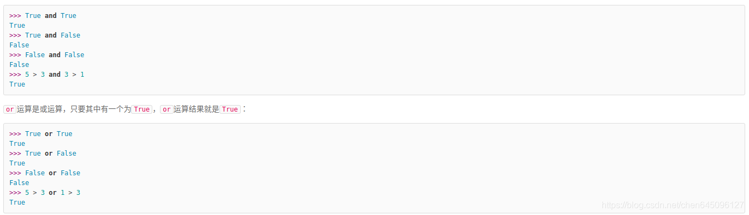Click the first True output in and block
The width and height of the screenshot is (749, 215).
click(17, 26)
